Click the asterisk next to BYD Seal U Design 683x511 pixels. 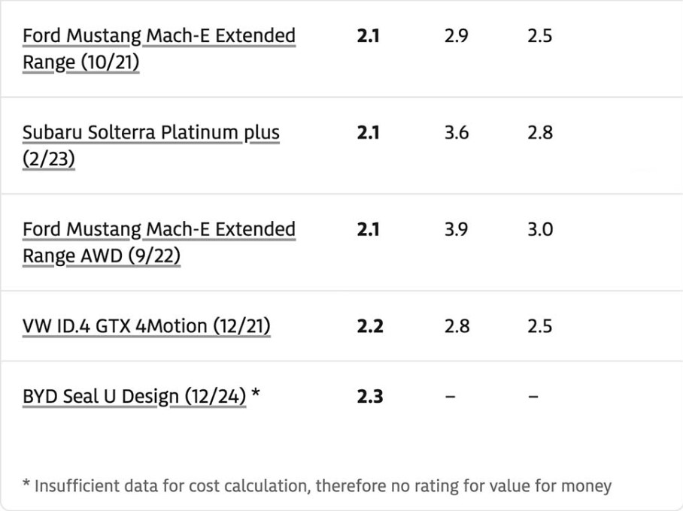point(256,392)
